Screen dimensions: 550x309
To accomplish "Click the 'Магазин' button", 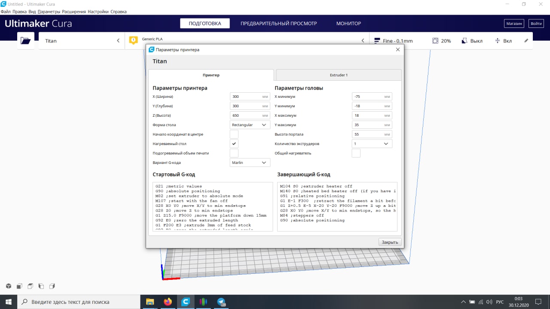I will point(514,24).
